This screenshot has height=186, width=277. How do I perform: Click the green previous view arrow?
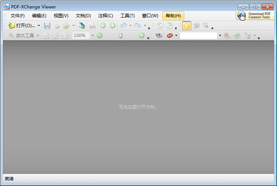(103, 26)
